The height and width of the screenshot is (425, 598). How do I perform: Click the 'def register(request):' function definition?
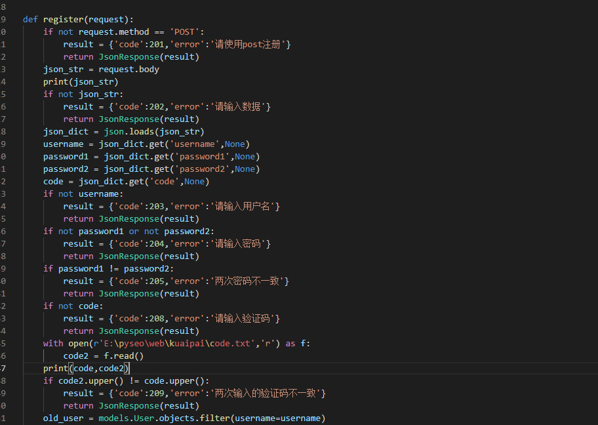78,20
